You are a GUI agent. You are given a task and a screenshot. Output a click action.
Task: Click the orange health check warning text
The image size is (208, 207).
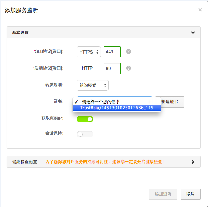[105, 162]
